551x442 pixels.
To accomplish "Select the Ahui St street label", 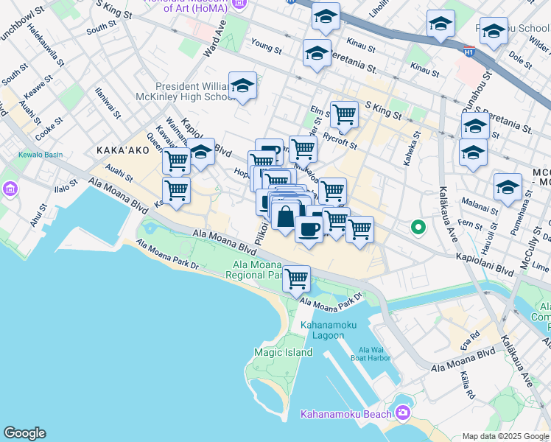I will [38, 215].
